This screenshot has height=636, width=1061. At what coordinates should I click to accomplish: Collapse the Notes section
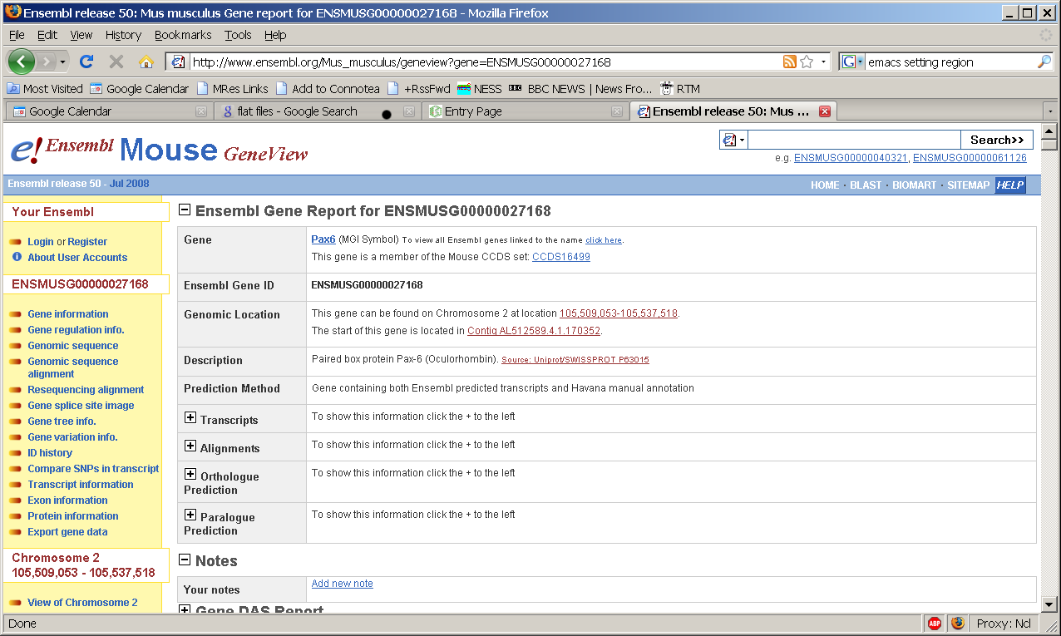pyautogui.click(x=185, y=560)
